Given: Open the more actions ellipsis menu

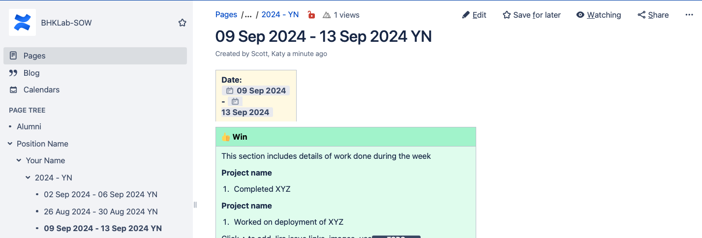Looking at the screenshot, I should pos(689,15).
